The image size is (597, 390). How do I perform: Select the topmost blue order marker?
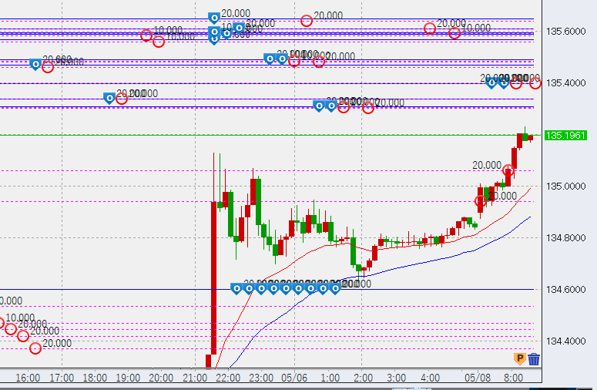pyautogui.click(x=214, y=17)
